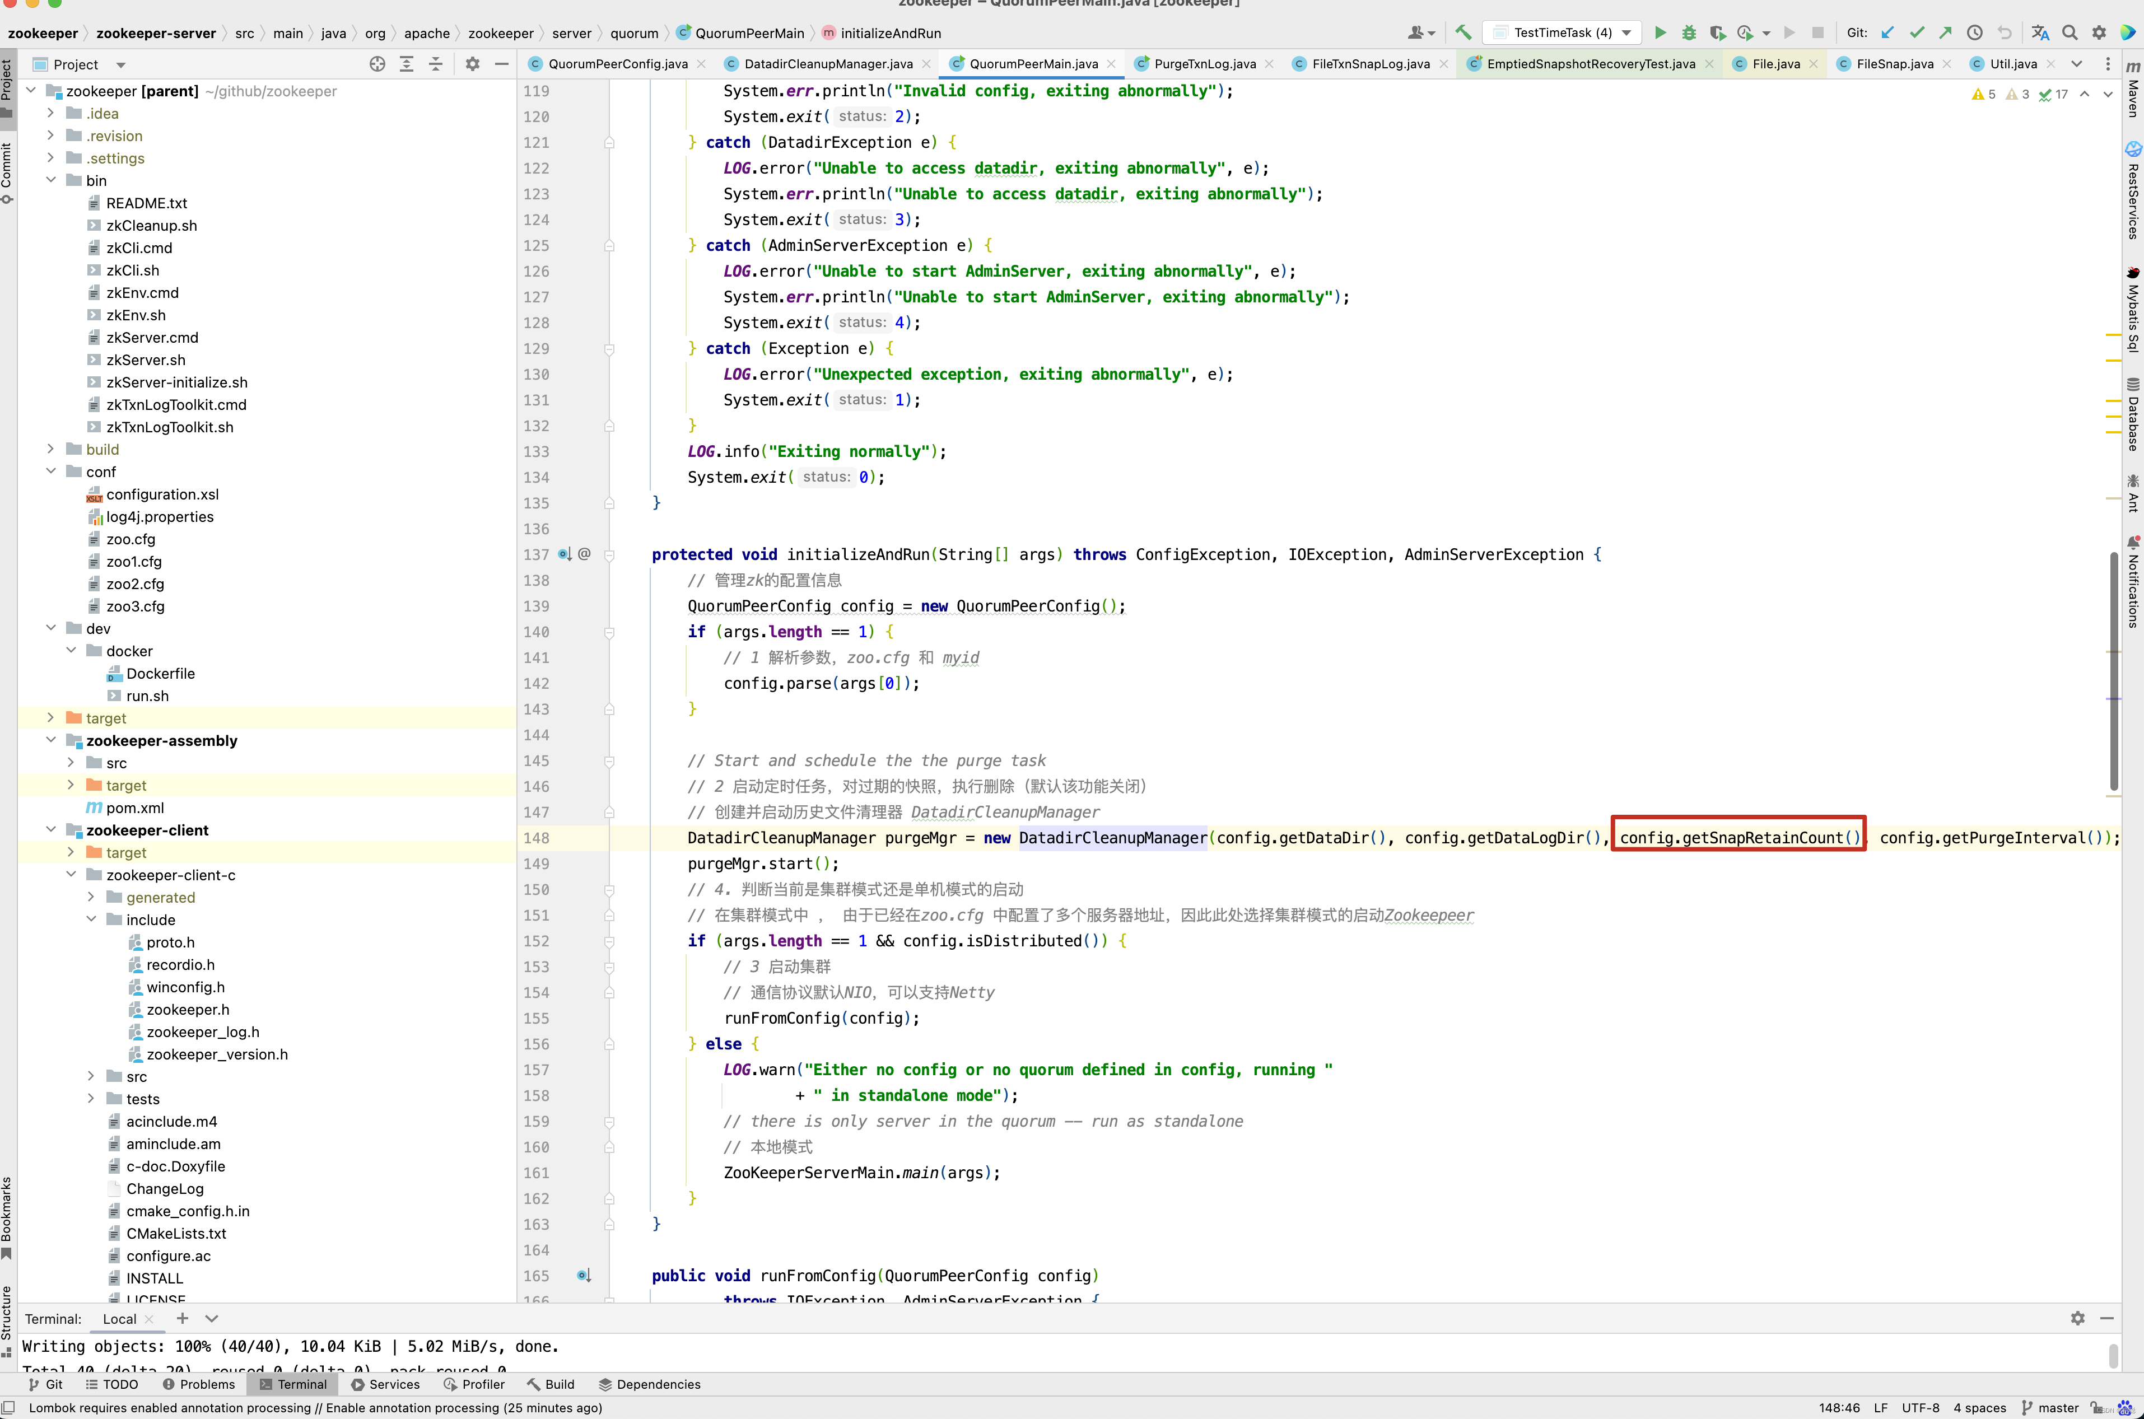This screenshot has width=2144, height=1419.
Task: Open Terminal panel settings gear
Action: pyautogui.click(x=2078, y=1319)
